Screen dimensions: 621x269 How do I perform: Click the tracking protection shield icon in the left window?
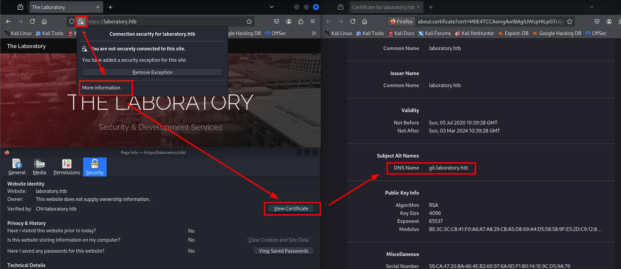pos(71,22)
